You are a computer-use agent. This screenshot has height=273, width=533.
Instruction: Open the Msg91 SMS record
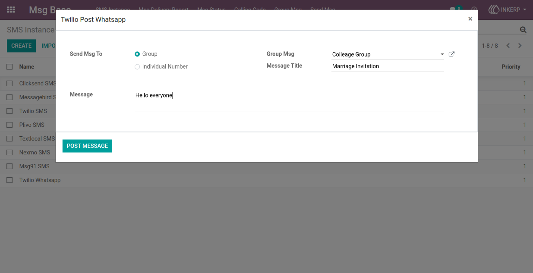(x=35, y=166)
